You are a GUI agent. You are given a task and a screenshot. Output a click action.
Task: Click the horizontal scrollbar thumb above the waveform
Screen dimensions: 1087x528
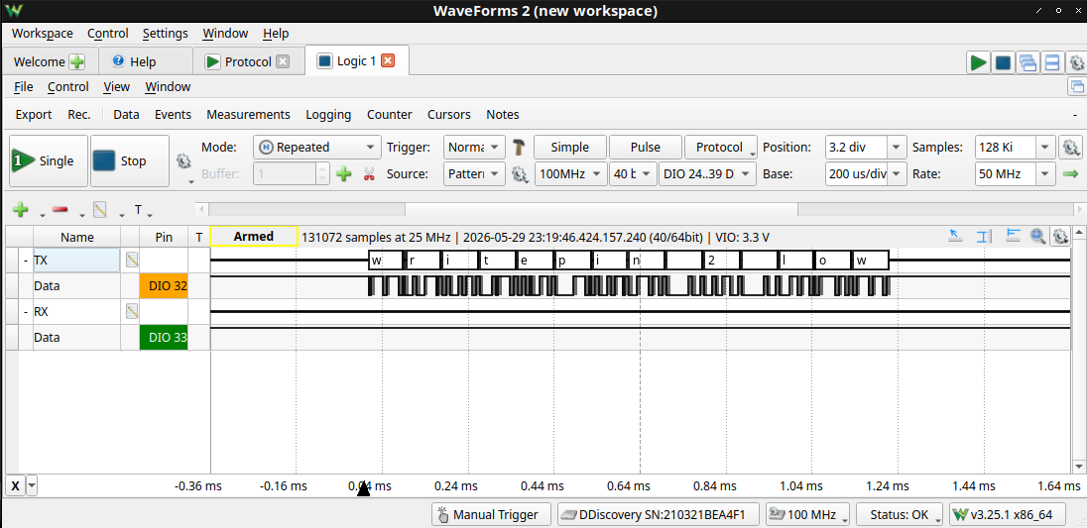click(601, 209)
